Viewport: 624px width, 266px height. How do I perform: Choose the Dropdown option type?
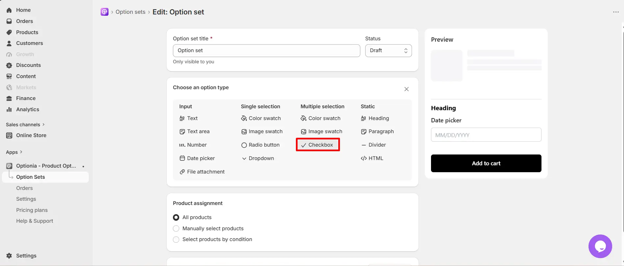[258, 158]
